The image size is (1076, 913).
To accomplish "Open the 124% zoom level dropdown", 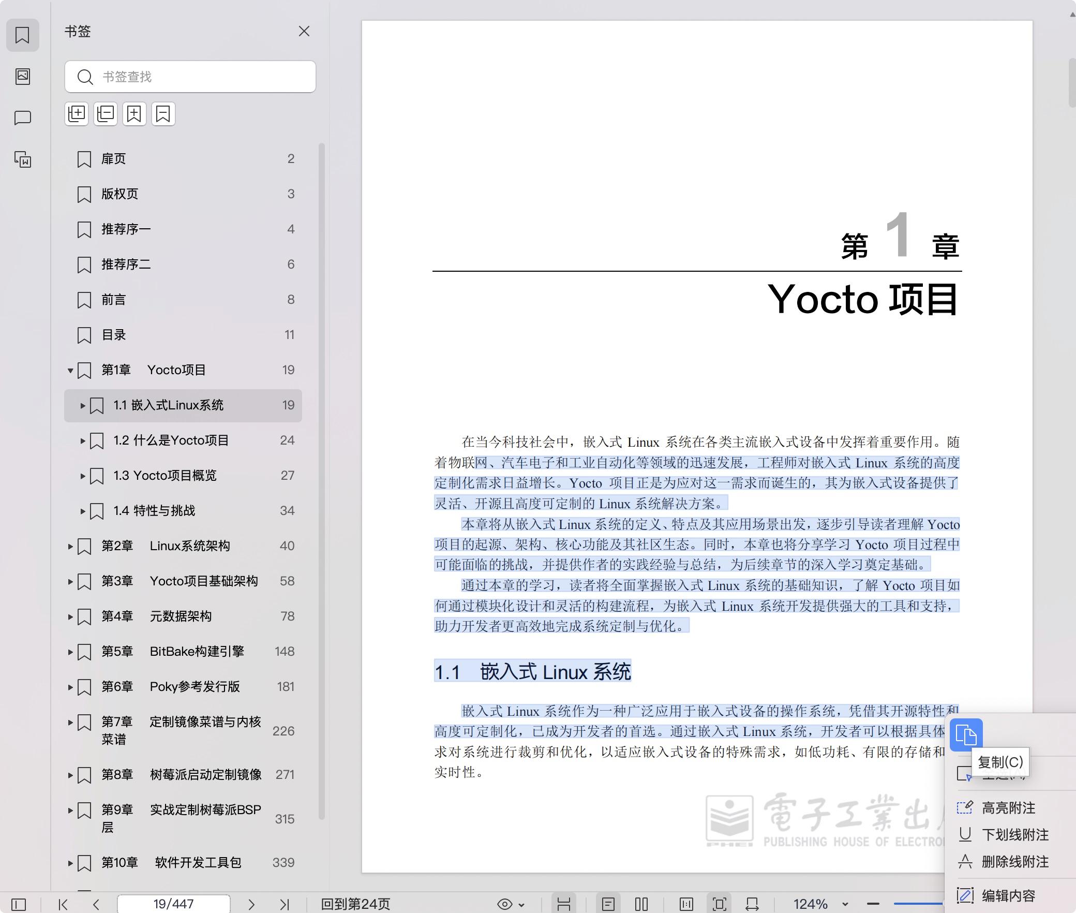I will [845, 905].
